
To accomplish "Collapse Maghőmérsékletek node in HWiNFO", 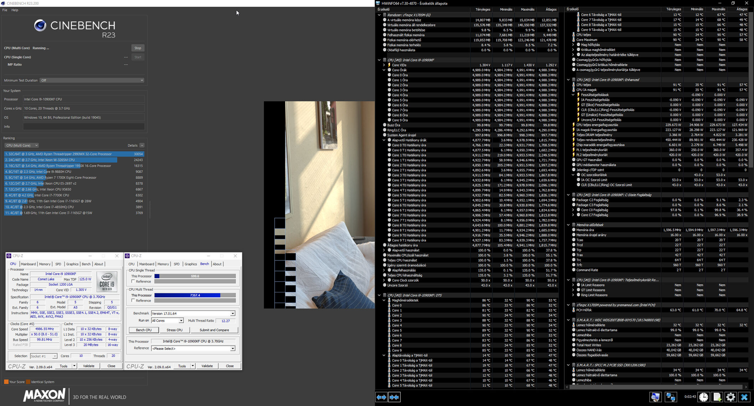I will click(x=384, y=300).
